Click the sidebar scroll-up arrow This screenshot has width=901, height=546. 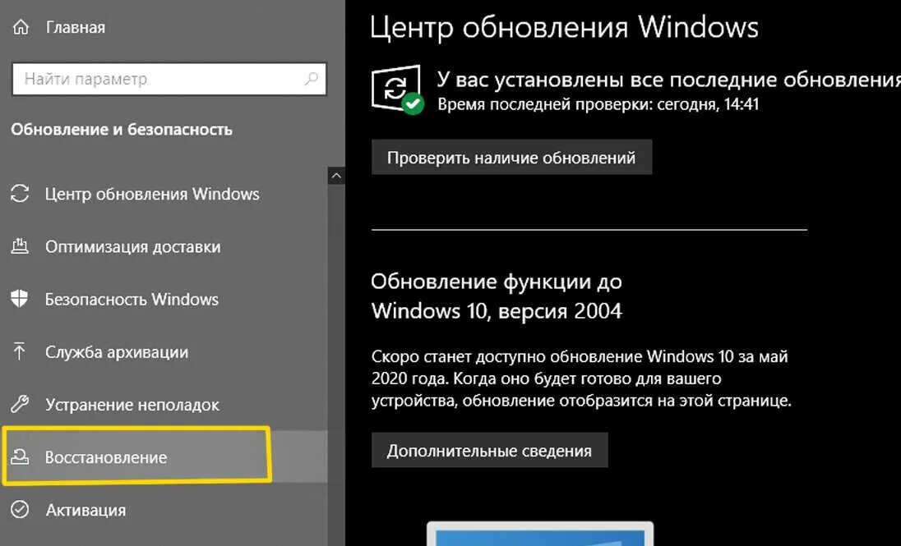coord(336,176)
